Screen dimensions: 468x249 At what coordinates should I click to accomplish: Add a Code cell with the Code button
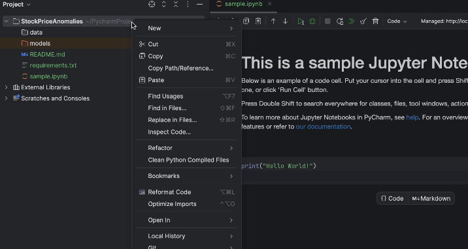pos(392,198)
